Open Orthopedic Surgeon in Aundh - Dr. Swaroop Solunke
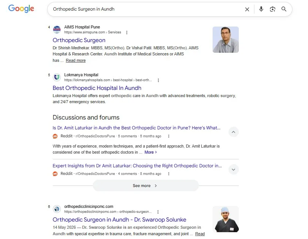308x239 pixels. 119,220
